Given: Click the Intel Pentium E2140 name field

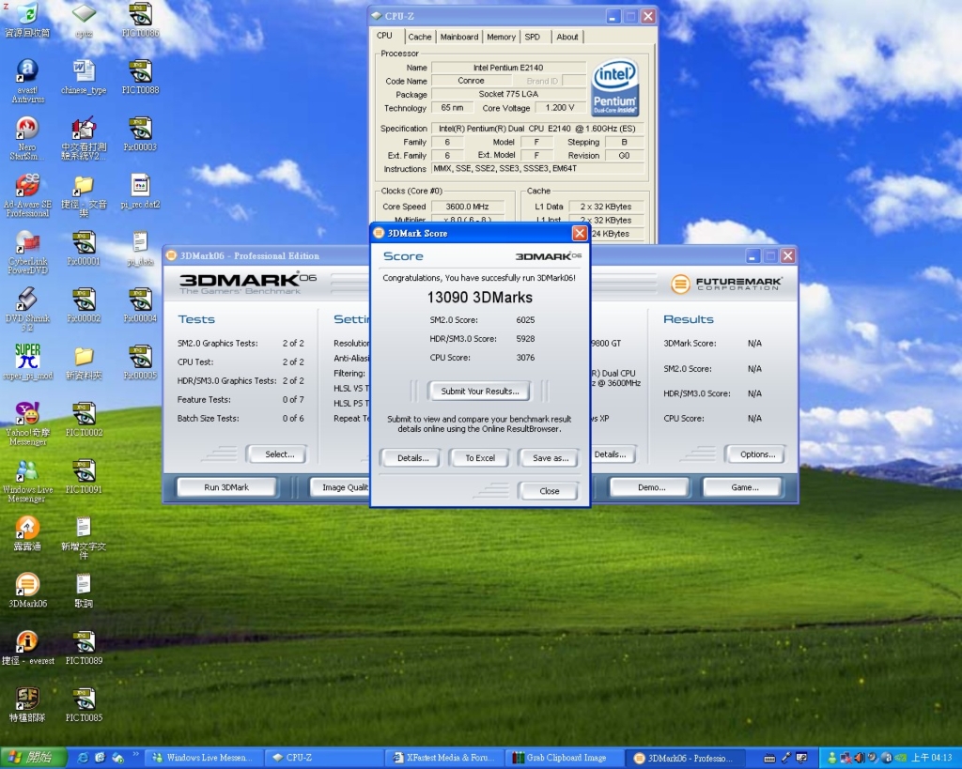Looking at the screenshot, I should (x=508, y=68).
